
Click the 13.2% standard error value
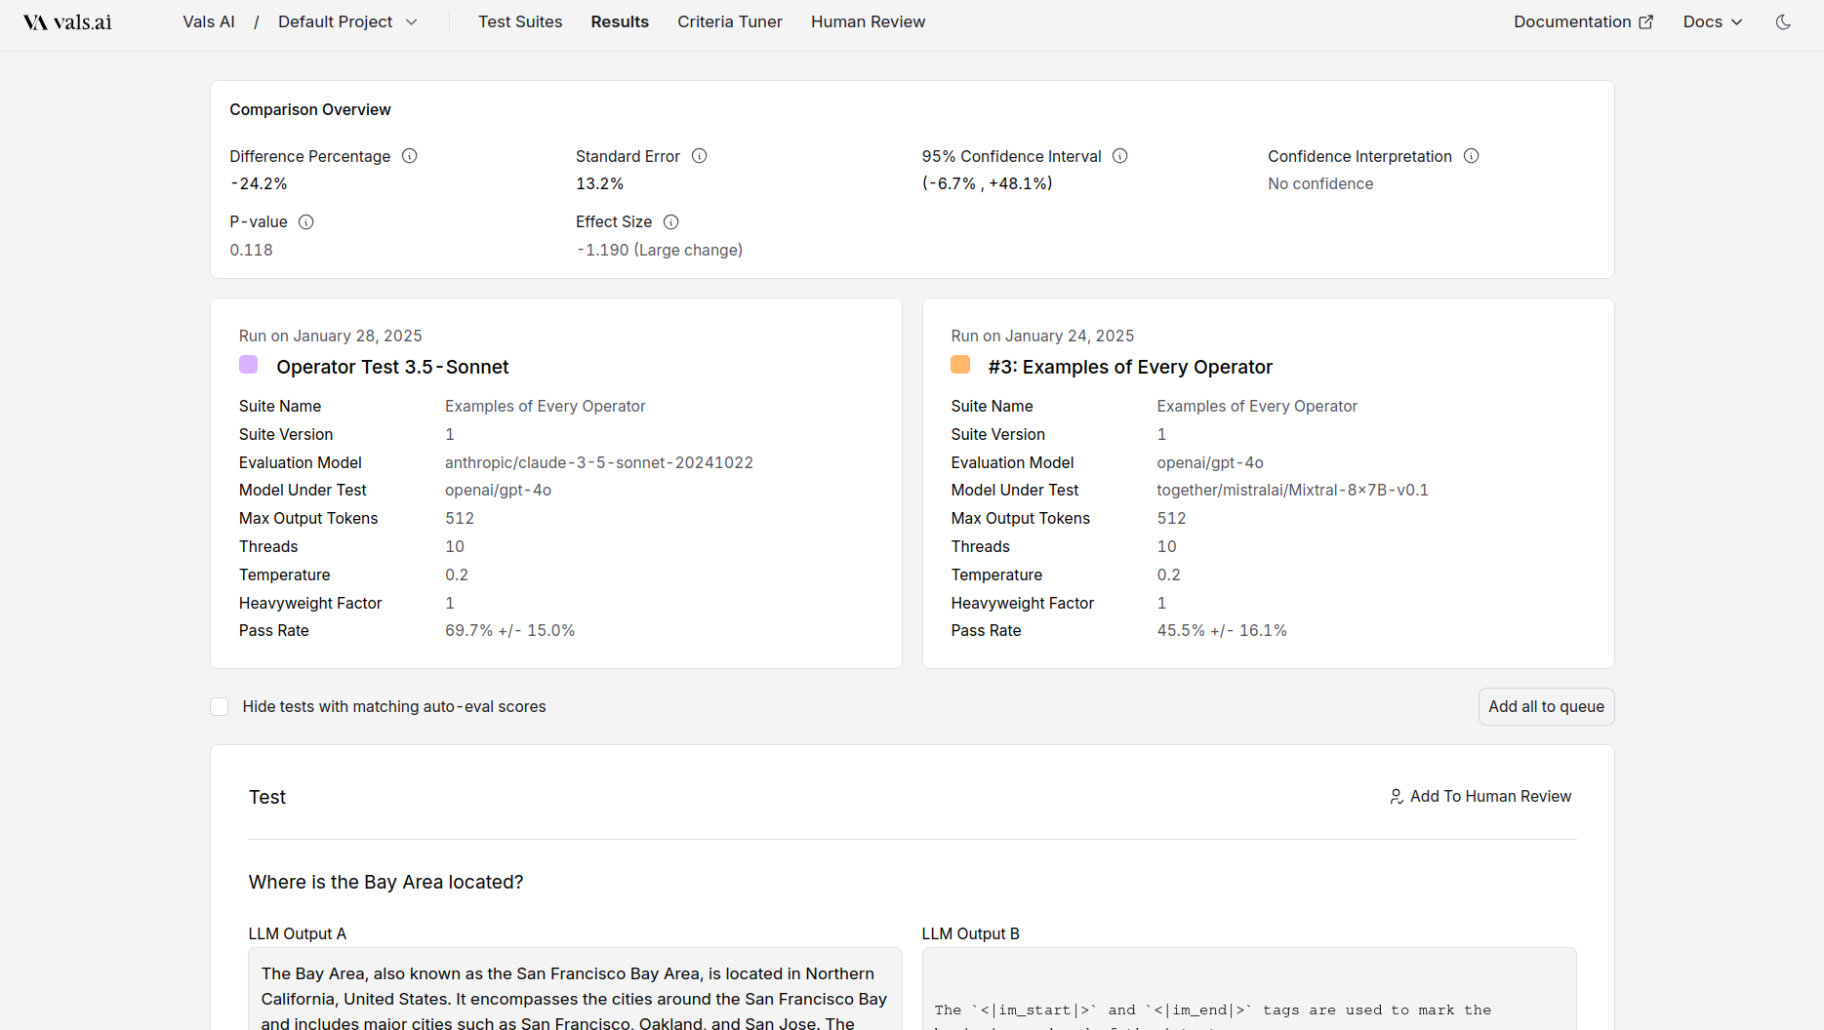pos(599,183)
